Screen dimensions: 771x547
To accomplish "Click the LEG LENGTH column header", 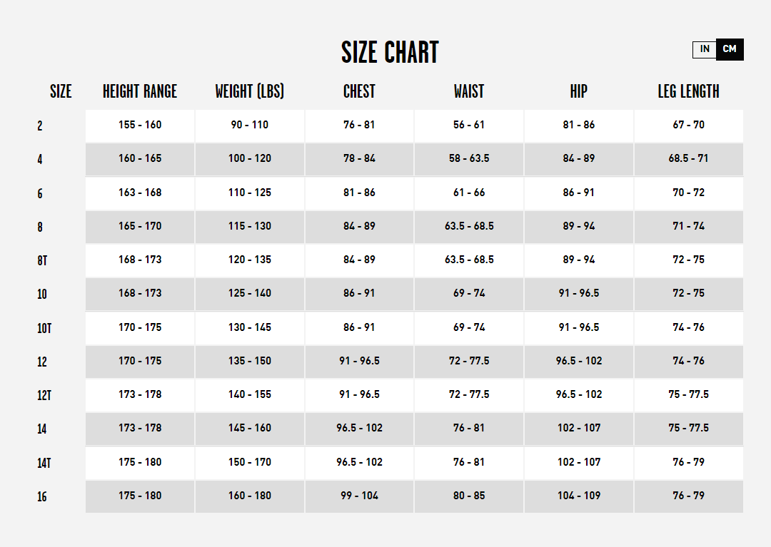I will pos(688,91).
